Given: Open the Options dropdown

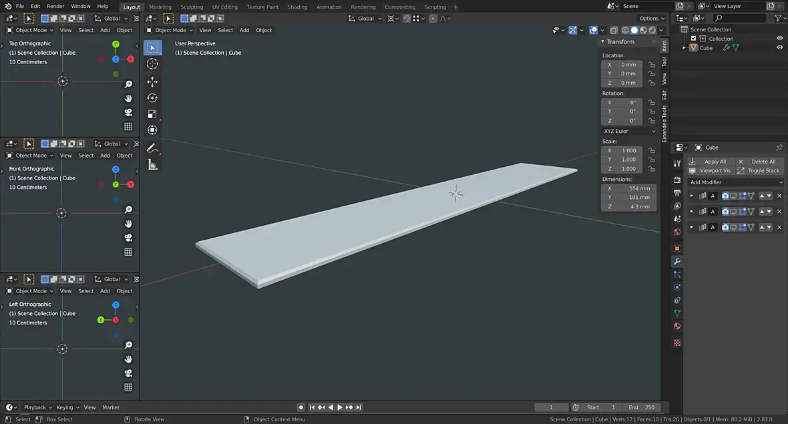Looking at the screenshot, I should [x=652, y=19].
